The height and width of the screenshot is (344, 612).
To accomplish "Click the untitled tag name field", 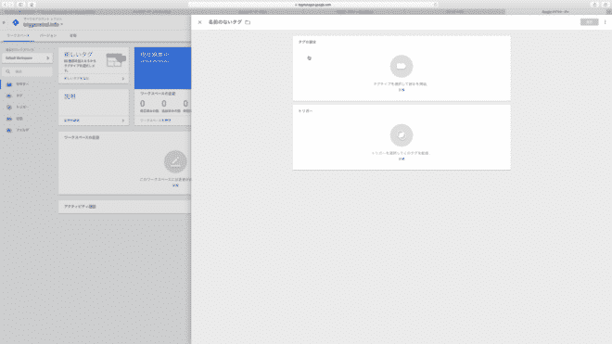I will pyautogui.click(x=224, y=22).
